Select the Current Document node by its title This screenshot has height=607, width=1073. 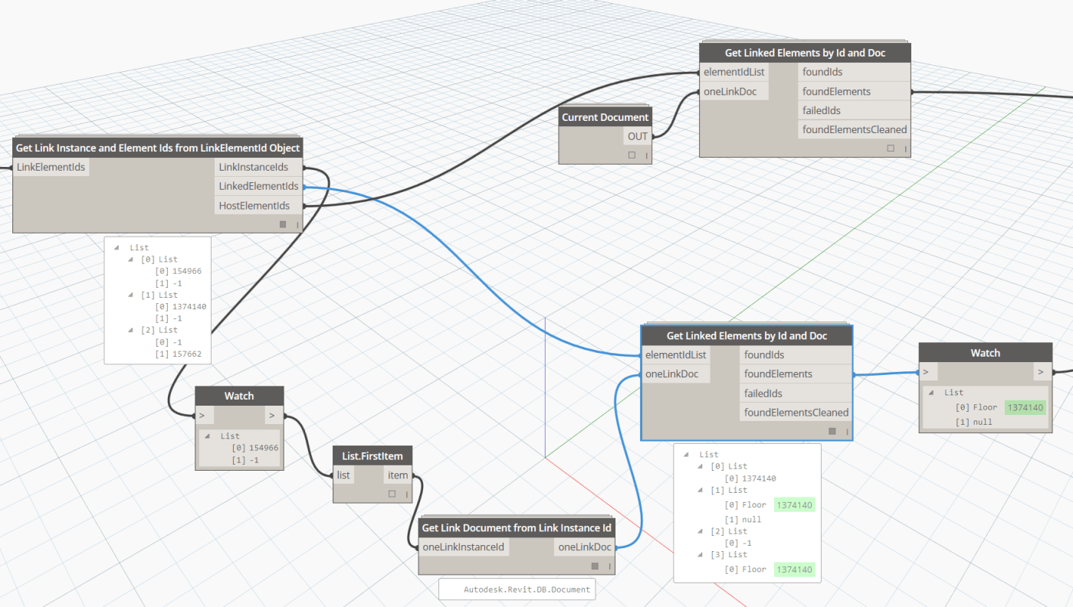(x=605, y=117)
